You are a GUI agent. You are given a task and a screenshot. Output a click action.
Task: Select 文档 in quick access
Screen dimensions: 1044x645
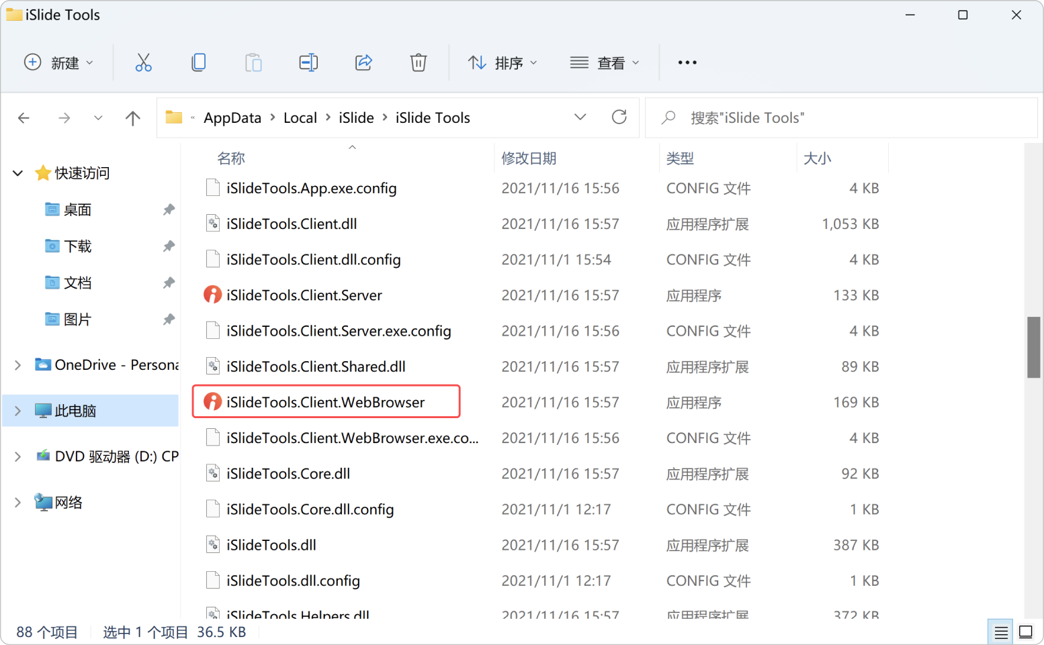click(77, 283)
